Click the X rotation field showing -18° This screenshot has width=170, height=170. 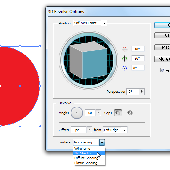[138, 49]
